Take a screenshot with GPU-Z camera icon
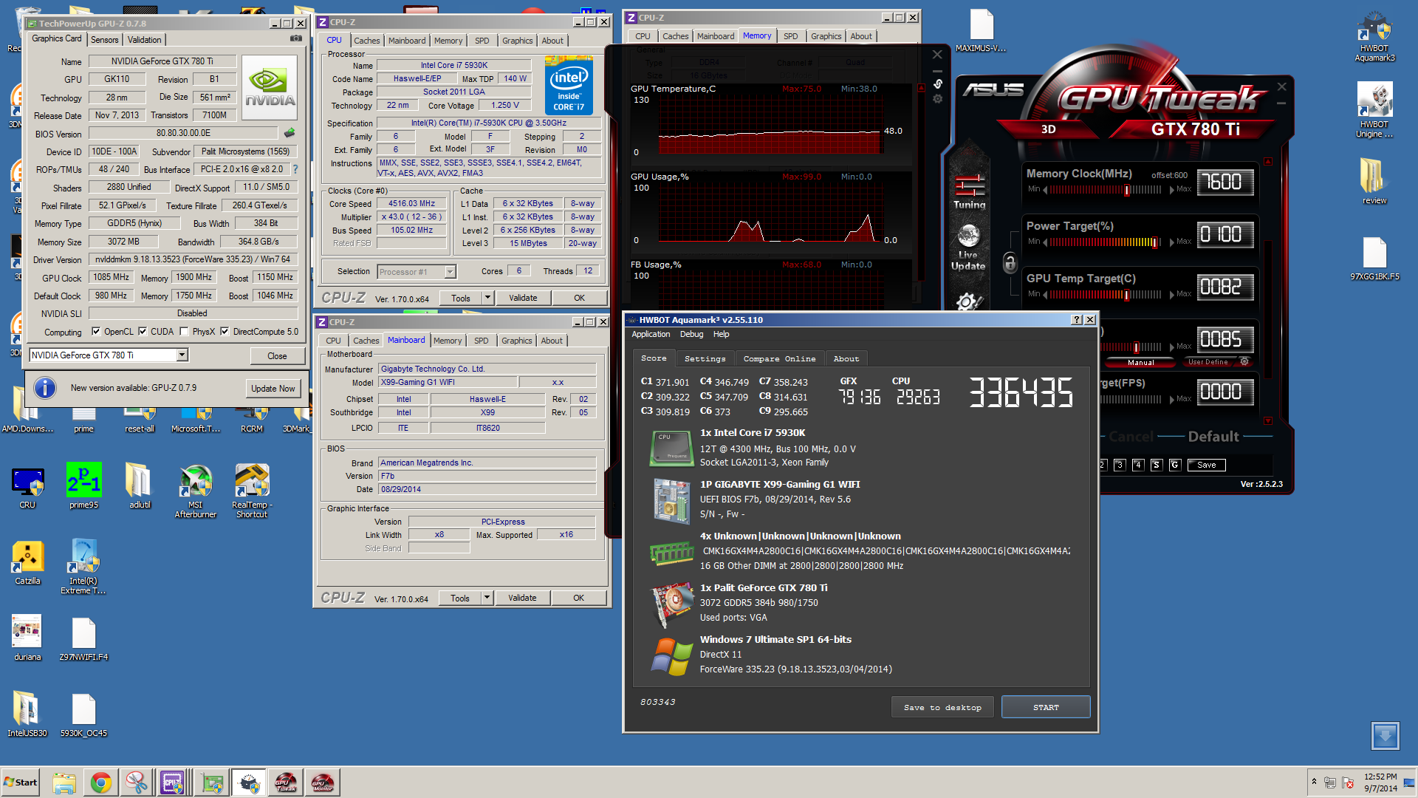This screenshot has height=798, width=1418. click(x=296, y=38)
